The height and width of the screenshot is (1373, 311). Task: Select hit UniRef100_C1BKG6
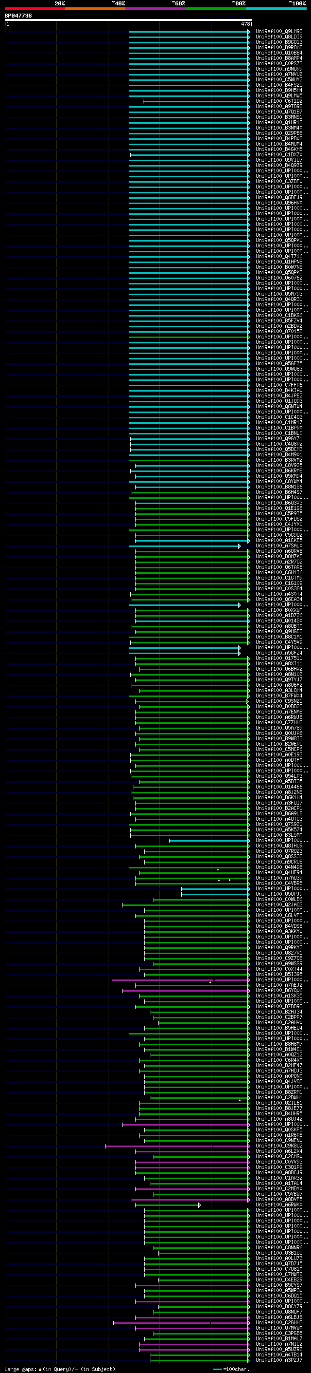[x=279, y=315]
